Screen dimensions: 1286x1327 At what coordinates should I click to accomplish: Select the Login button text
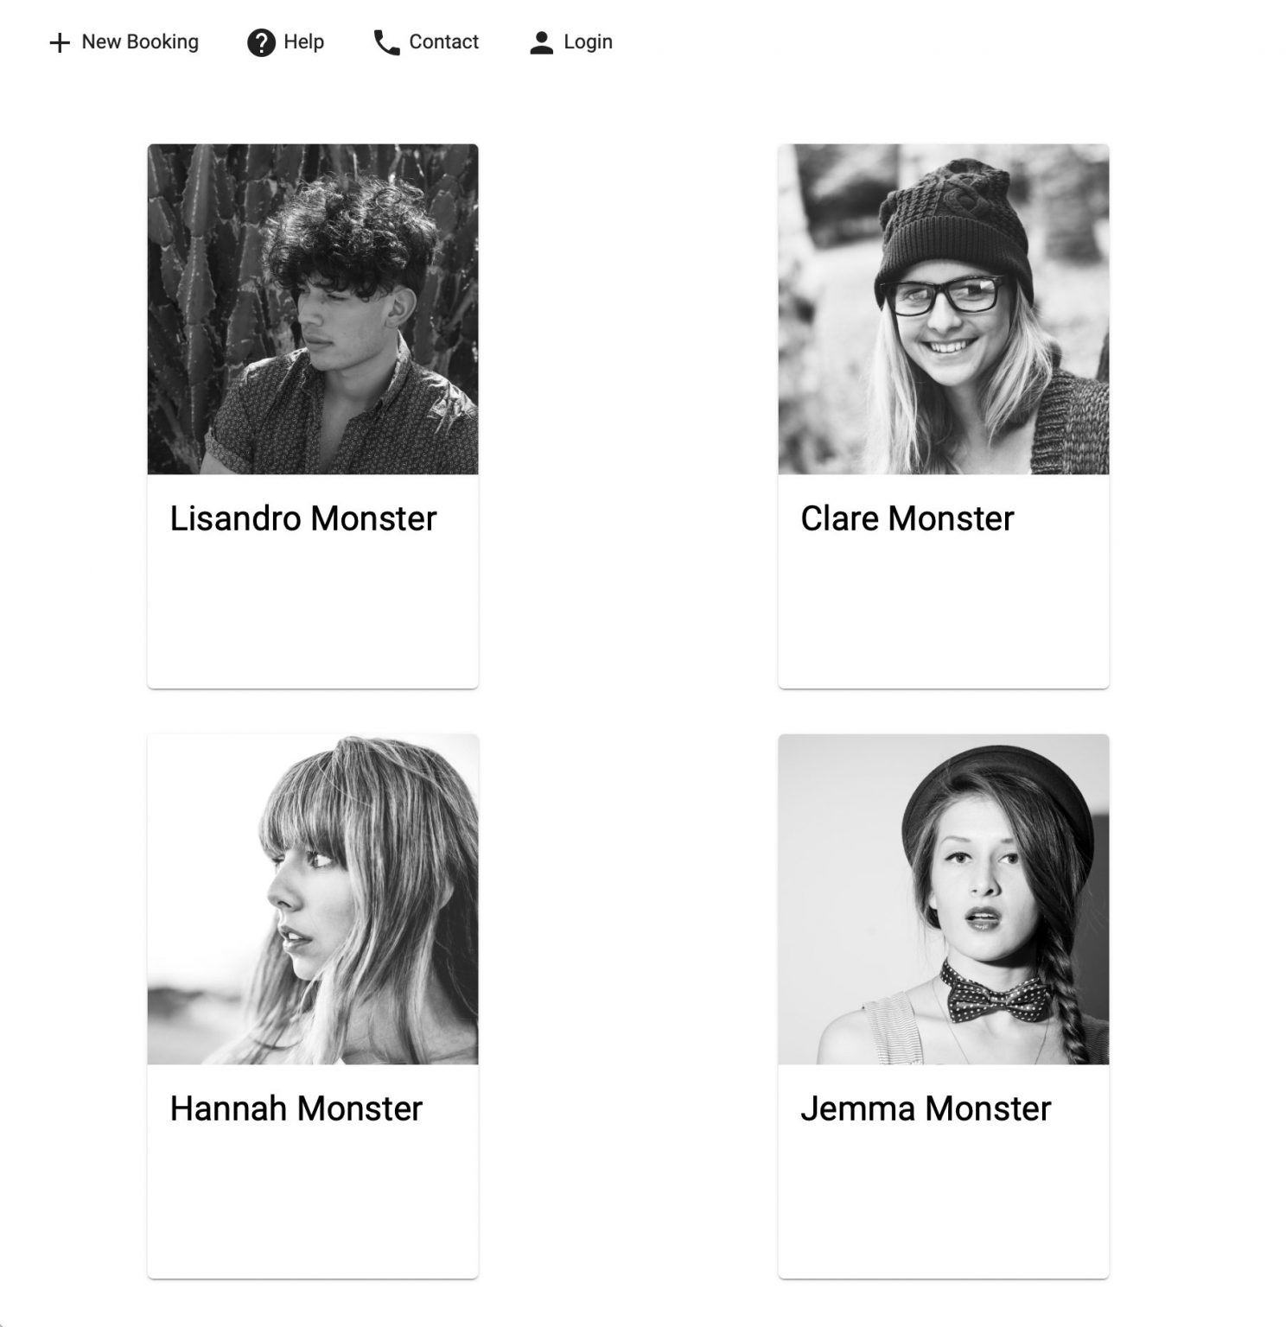pos(588,41)
